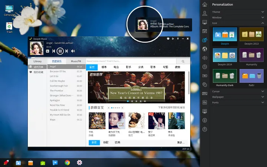This screenshot has height=167, width=267.
Task: Open 我的收藏 favorites heart item
Action: point(37,72)
